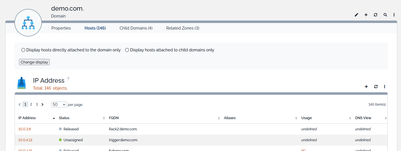This screenshot has height=151, width=401.
Task: Go to page 2 of results
Action: tap(31, 104)
